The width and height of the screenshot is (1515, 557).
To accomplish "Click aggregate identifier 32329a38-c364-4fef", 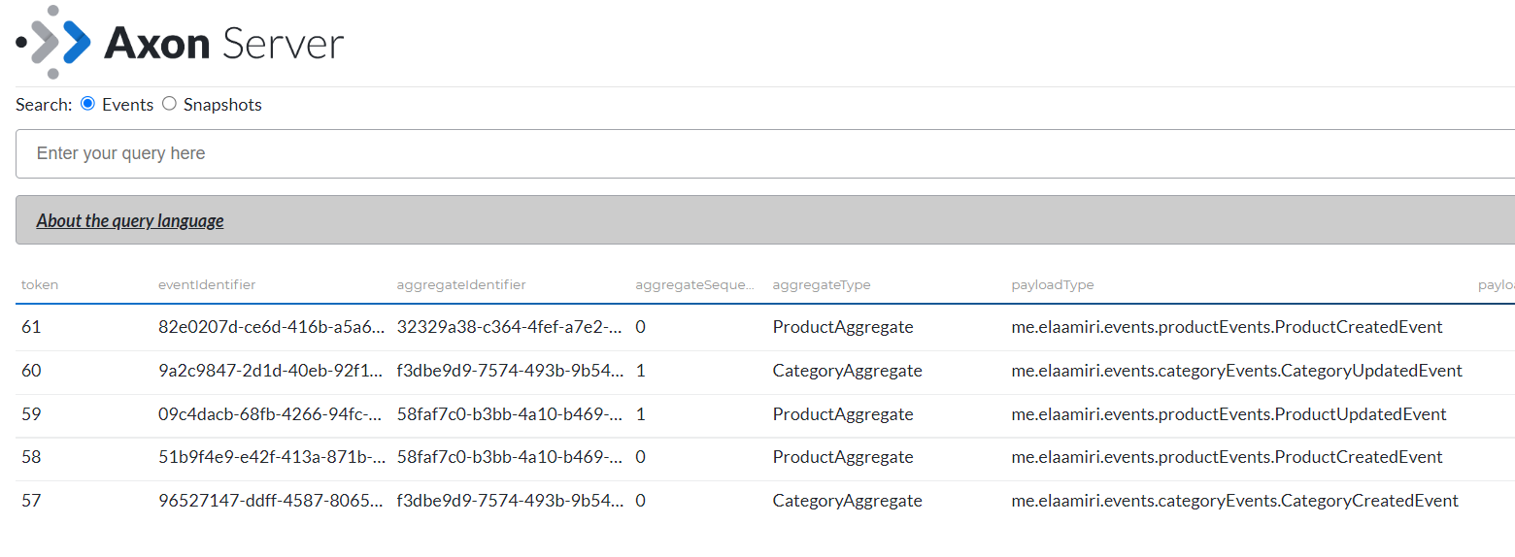I will [x=510, y=327].
